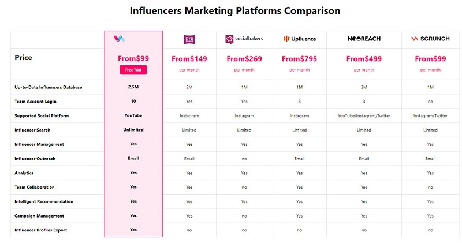Viewport: 462px width, 243px height.
Task: Click the blue-pink logo in the highlighted column
Action: [x=120, y=39]
